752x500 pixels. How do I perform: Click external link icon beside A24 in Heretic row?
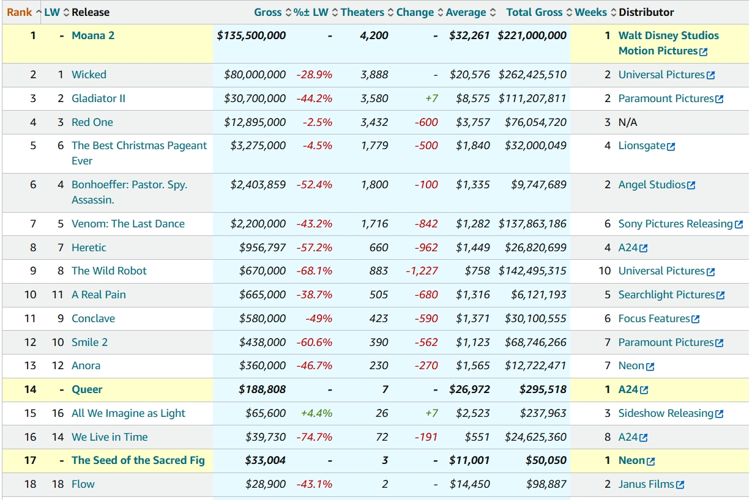[643, 249]
